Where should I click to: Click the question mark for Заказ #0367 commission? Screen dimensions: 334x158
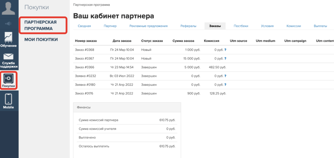click(225, 58)
